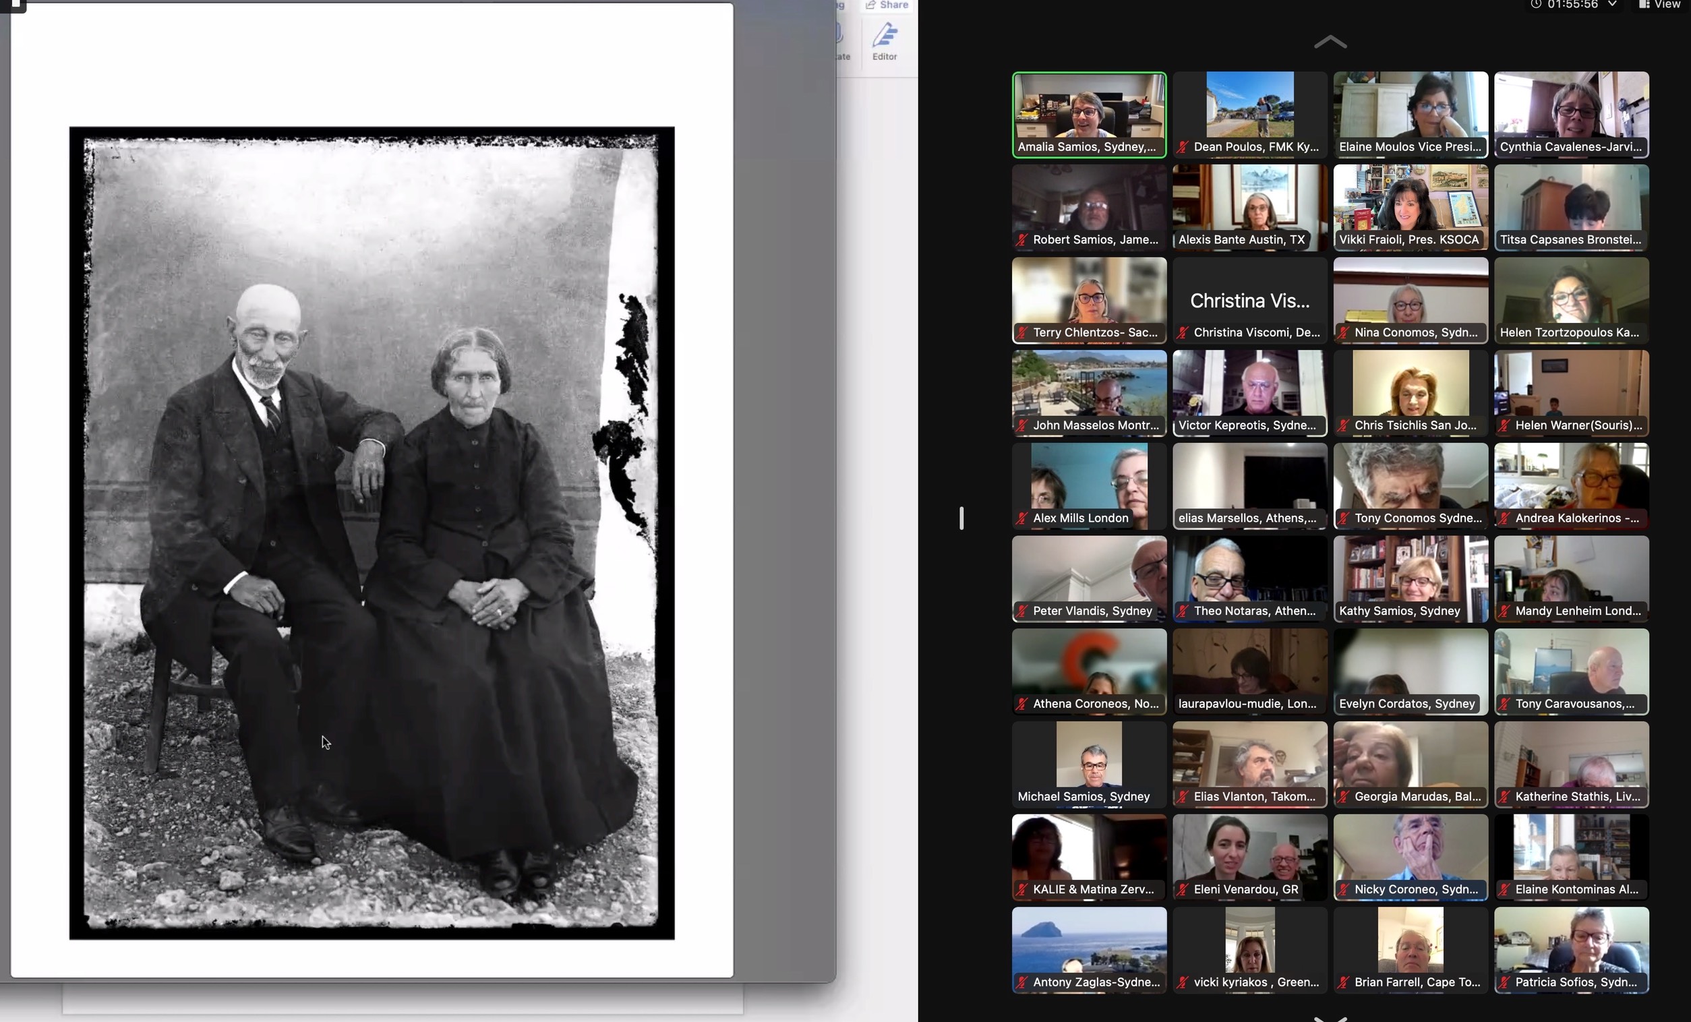Click Dean Poulos muted microphone icon
Viewport: 1691px width, 1022px height.
(x=1183, y=147)
